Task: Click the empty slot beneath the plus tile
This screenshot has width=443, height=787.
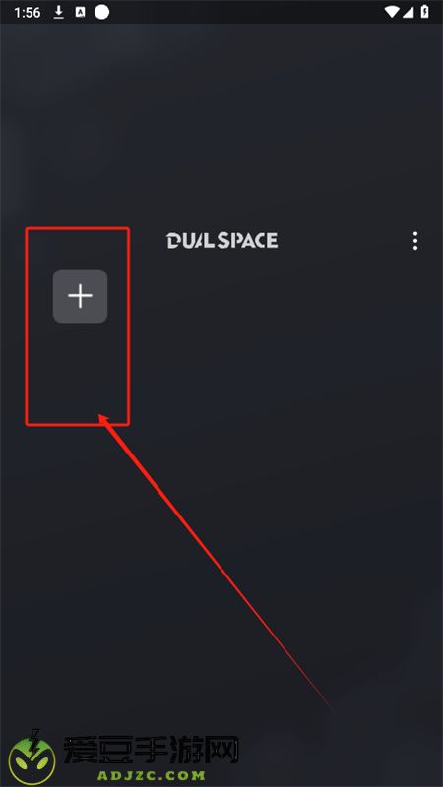Action: click(79, 372)
